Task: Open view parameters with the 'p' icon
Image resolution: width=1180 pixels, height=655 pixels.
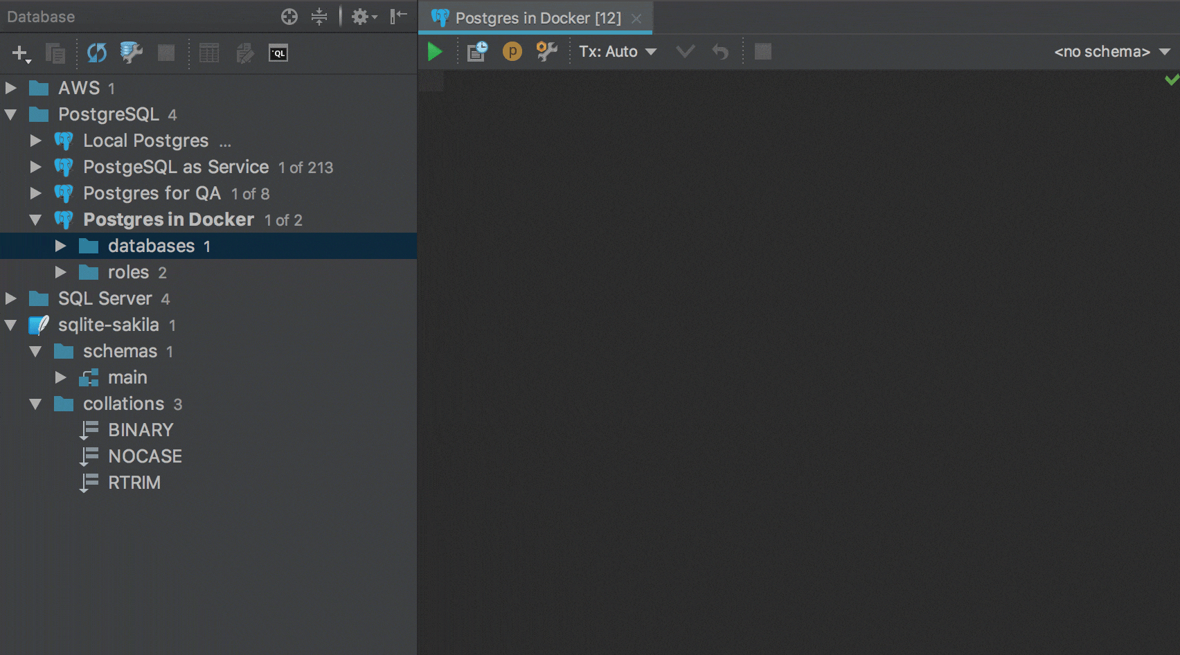Action: coord(512,51)
